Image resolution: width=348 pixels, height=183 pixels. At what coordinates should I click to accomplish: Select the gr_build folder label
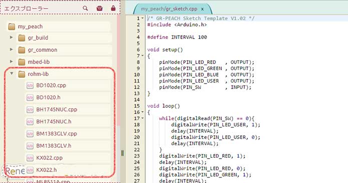38,38
